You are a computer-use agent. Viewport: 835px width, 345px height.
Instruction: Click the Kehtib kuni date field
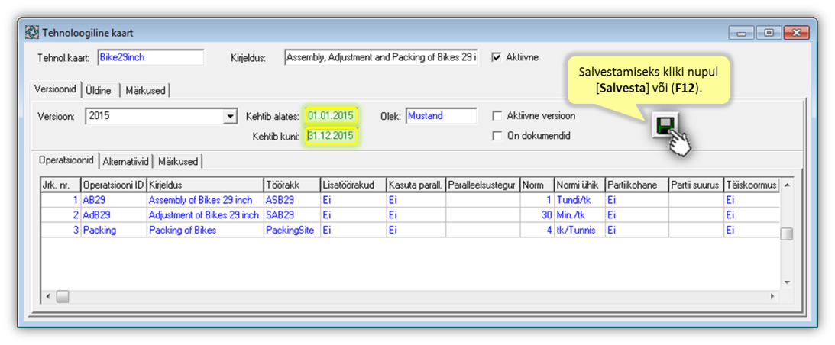tap(331, 136)
